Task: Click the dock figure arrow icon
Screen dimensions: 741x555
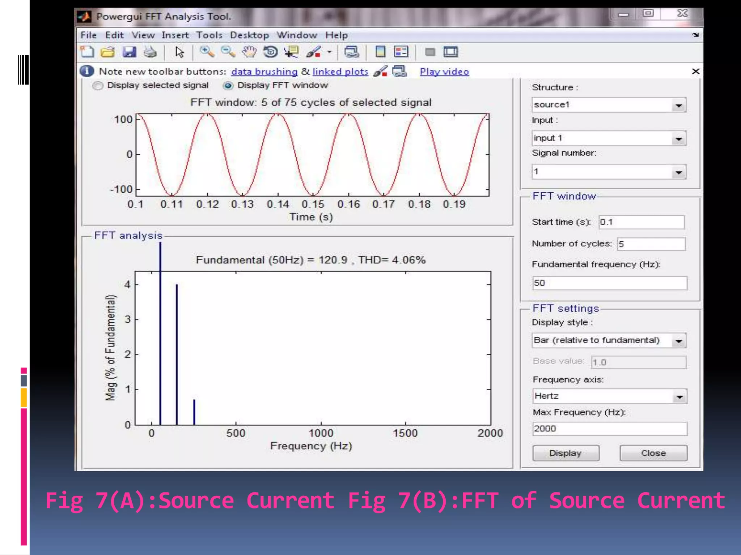Action: click(x=695, y=35)
